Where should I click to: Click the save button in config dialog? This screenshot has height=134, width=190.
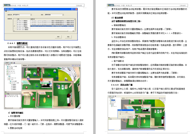click(58, 36)
